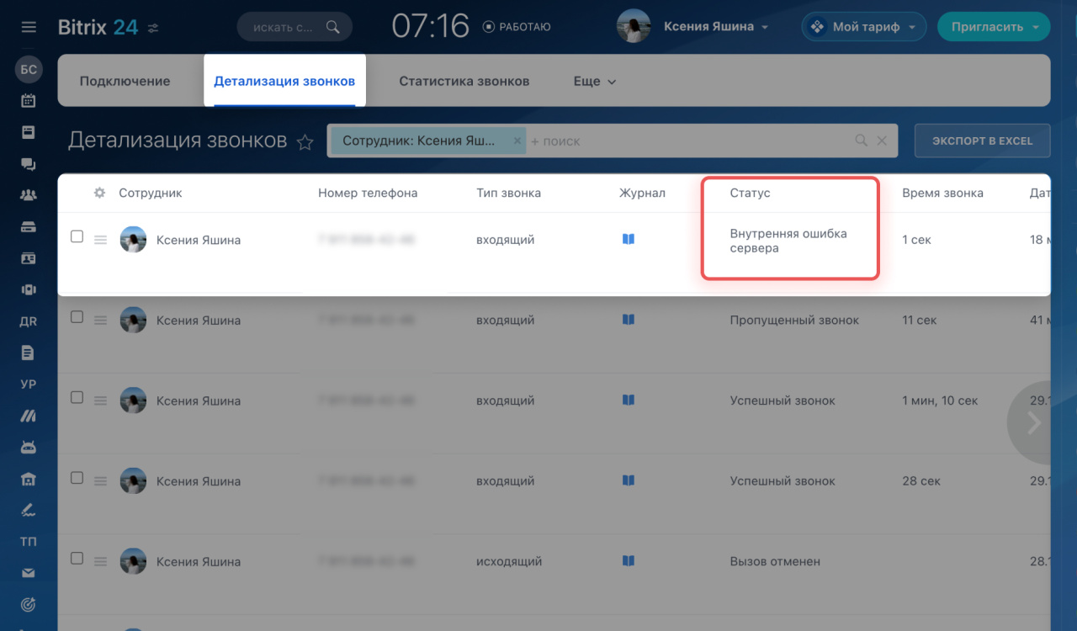Open the chat bubbles sidebar icon
The width and height of the screenshot is (1077, 631).
click(29, 164)
